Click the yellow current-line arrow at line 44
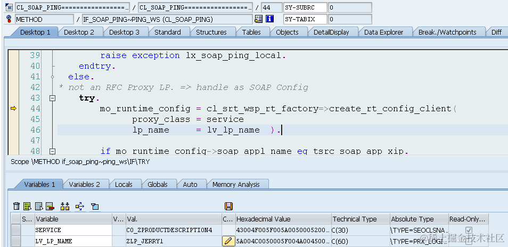 point(13,109)
